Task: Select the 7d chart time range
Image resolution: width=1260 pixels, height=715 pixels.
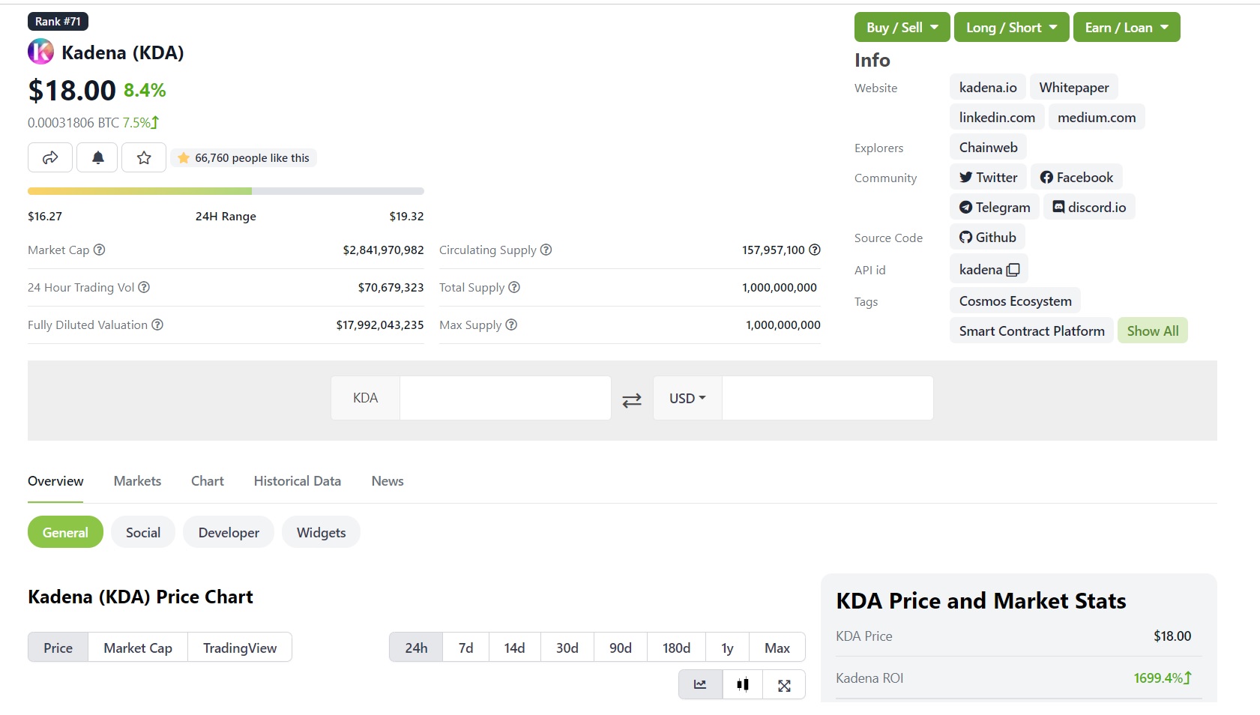Action: [x=465, y=647]
